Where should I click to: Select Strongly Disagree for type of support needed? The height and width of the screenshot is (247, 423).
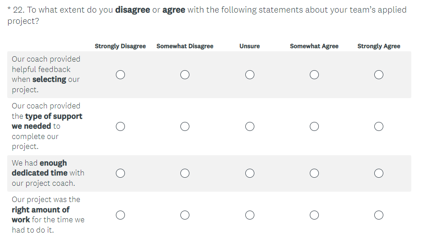click(120, 126)
